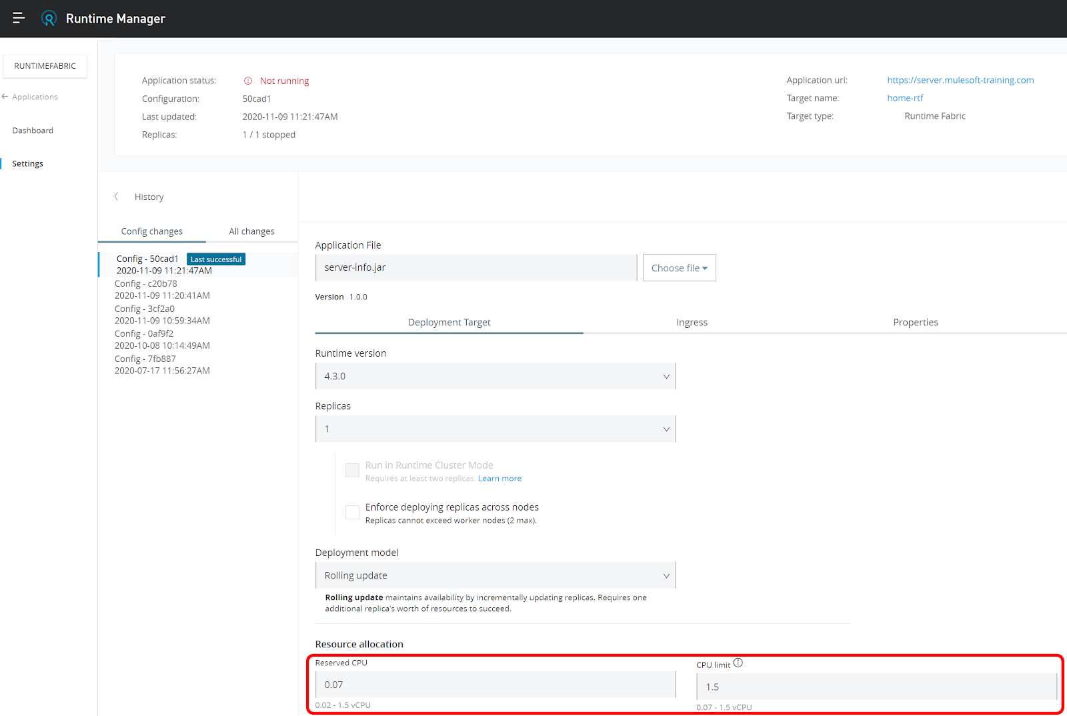Screen dimensions: 1067x716
Task: Click the Runtime Manager logo
Action: [49, 18]
